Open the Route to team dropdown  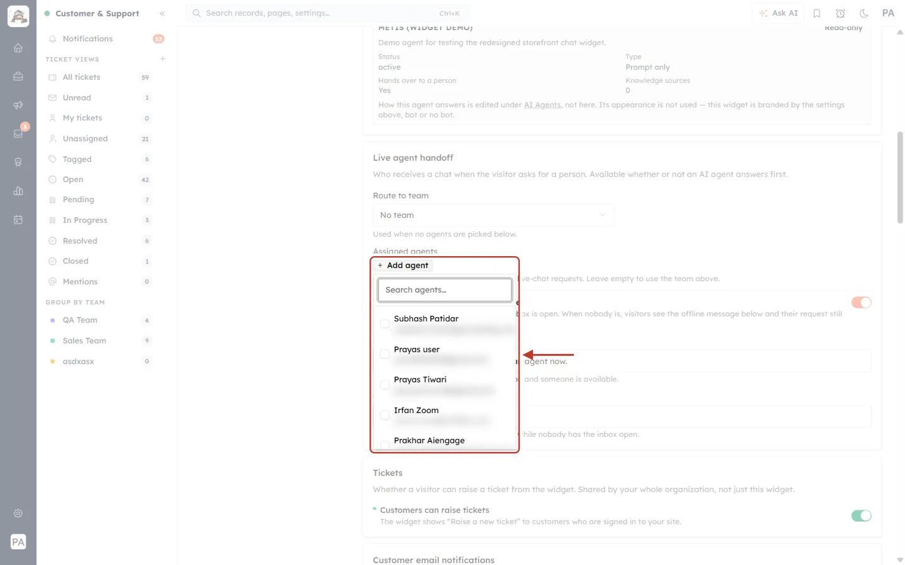493,215
